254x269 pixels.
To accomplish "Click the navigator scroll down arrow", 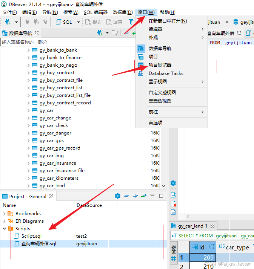I will point(163,186).
